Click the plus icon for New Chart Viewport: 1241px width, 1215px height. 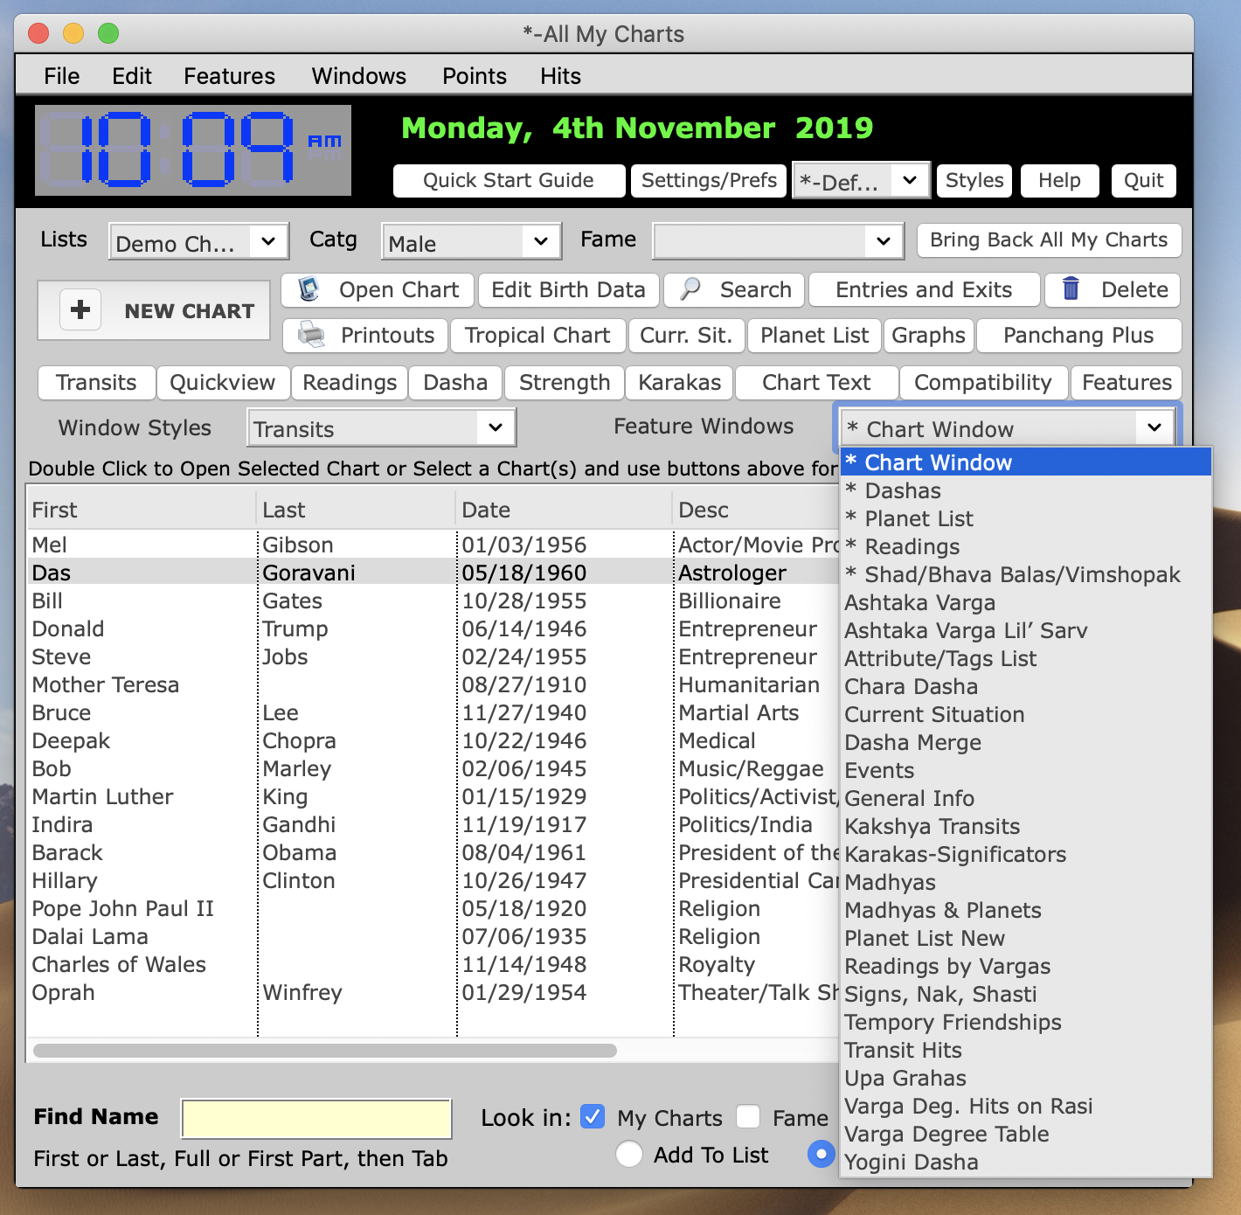click(80, 309)
